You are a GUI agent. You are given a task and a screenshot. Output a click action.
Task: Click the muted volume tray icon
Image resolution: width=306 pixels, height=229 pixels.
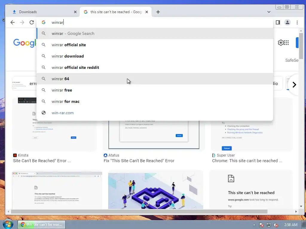point(276,225)
